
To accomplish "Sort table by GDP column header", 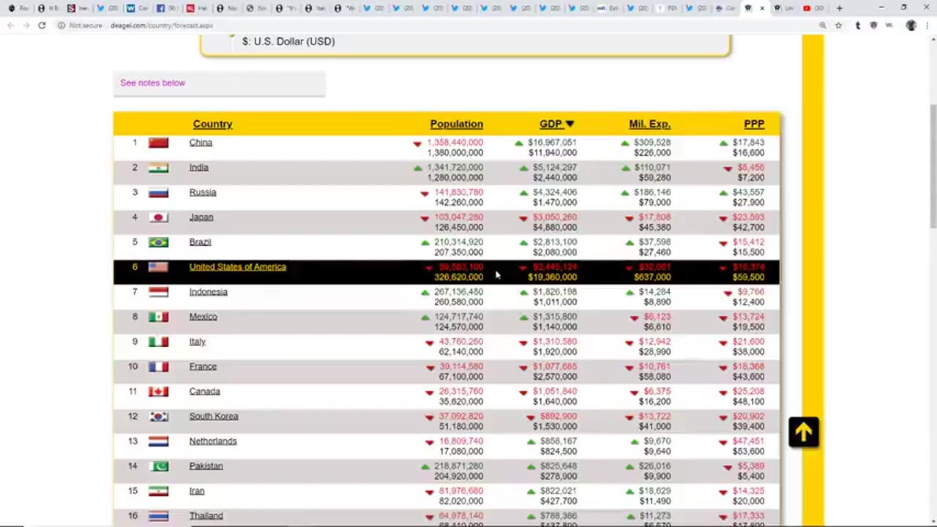I will tap(556, 124).
